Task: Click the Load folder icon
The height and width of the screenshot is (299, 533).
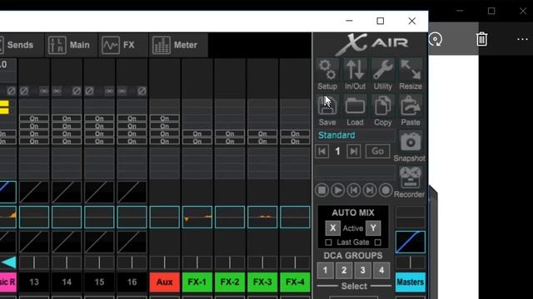Action: point(356,106)
